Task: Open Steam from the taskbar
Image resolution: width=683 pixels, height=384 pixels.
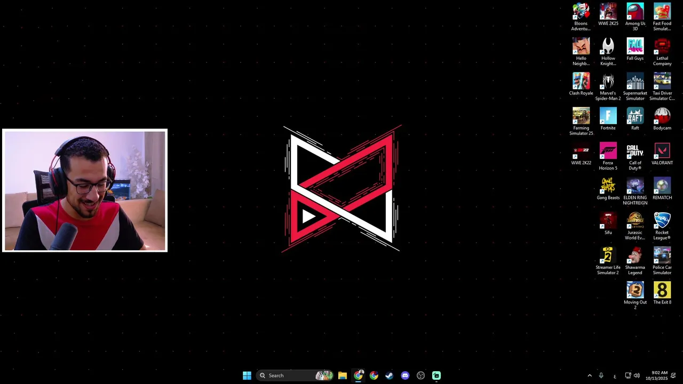Action: (x=390, y=375)
